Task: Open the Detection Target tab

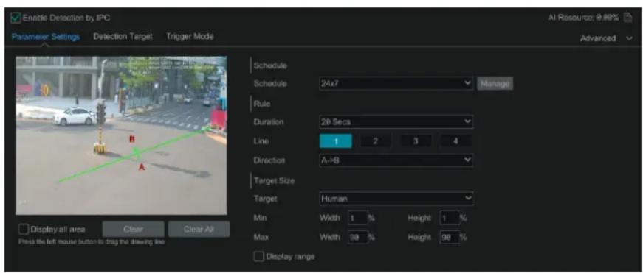Action: 123,36
